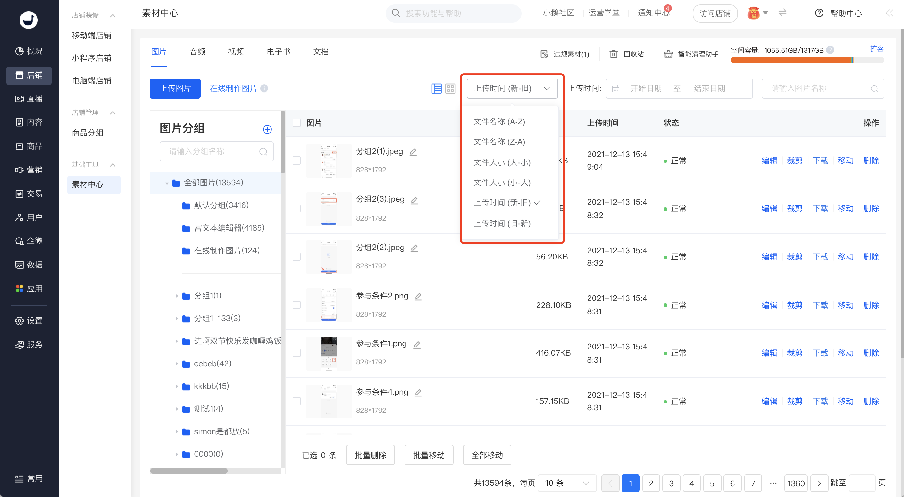Open the 企微 section in sidebar

pyautogui.click(x=29, y=241)
